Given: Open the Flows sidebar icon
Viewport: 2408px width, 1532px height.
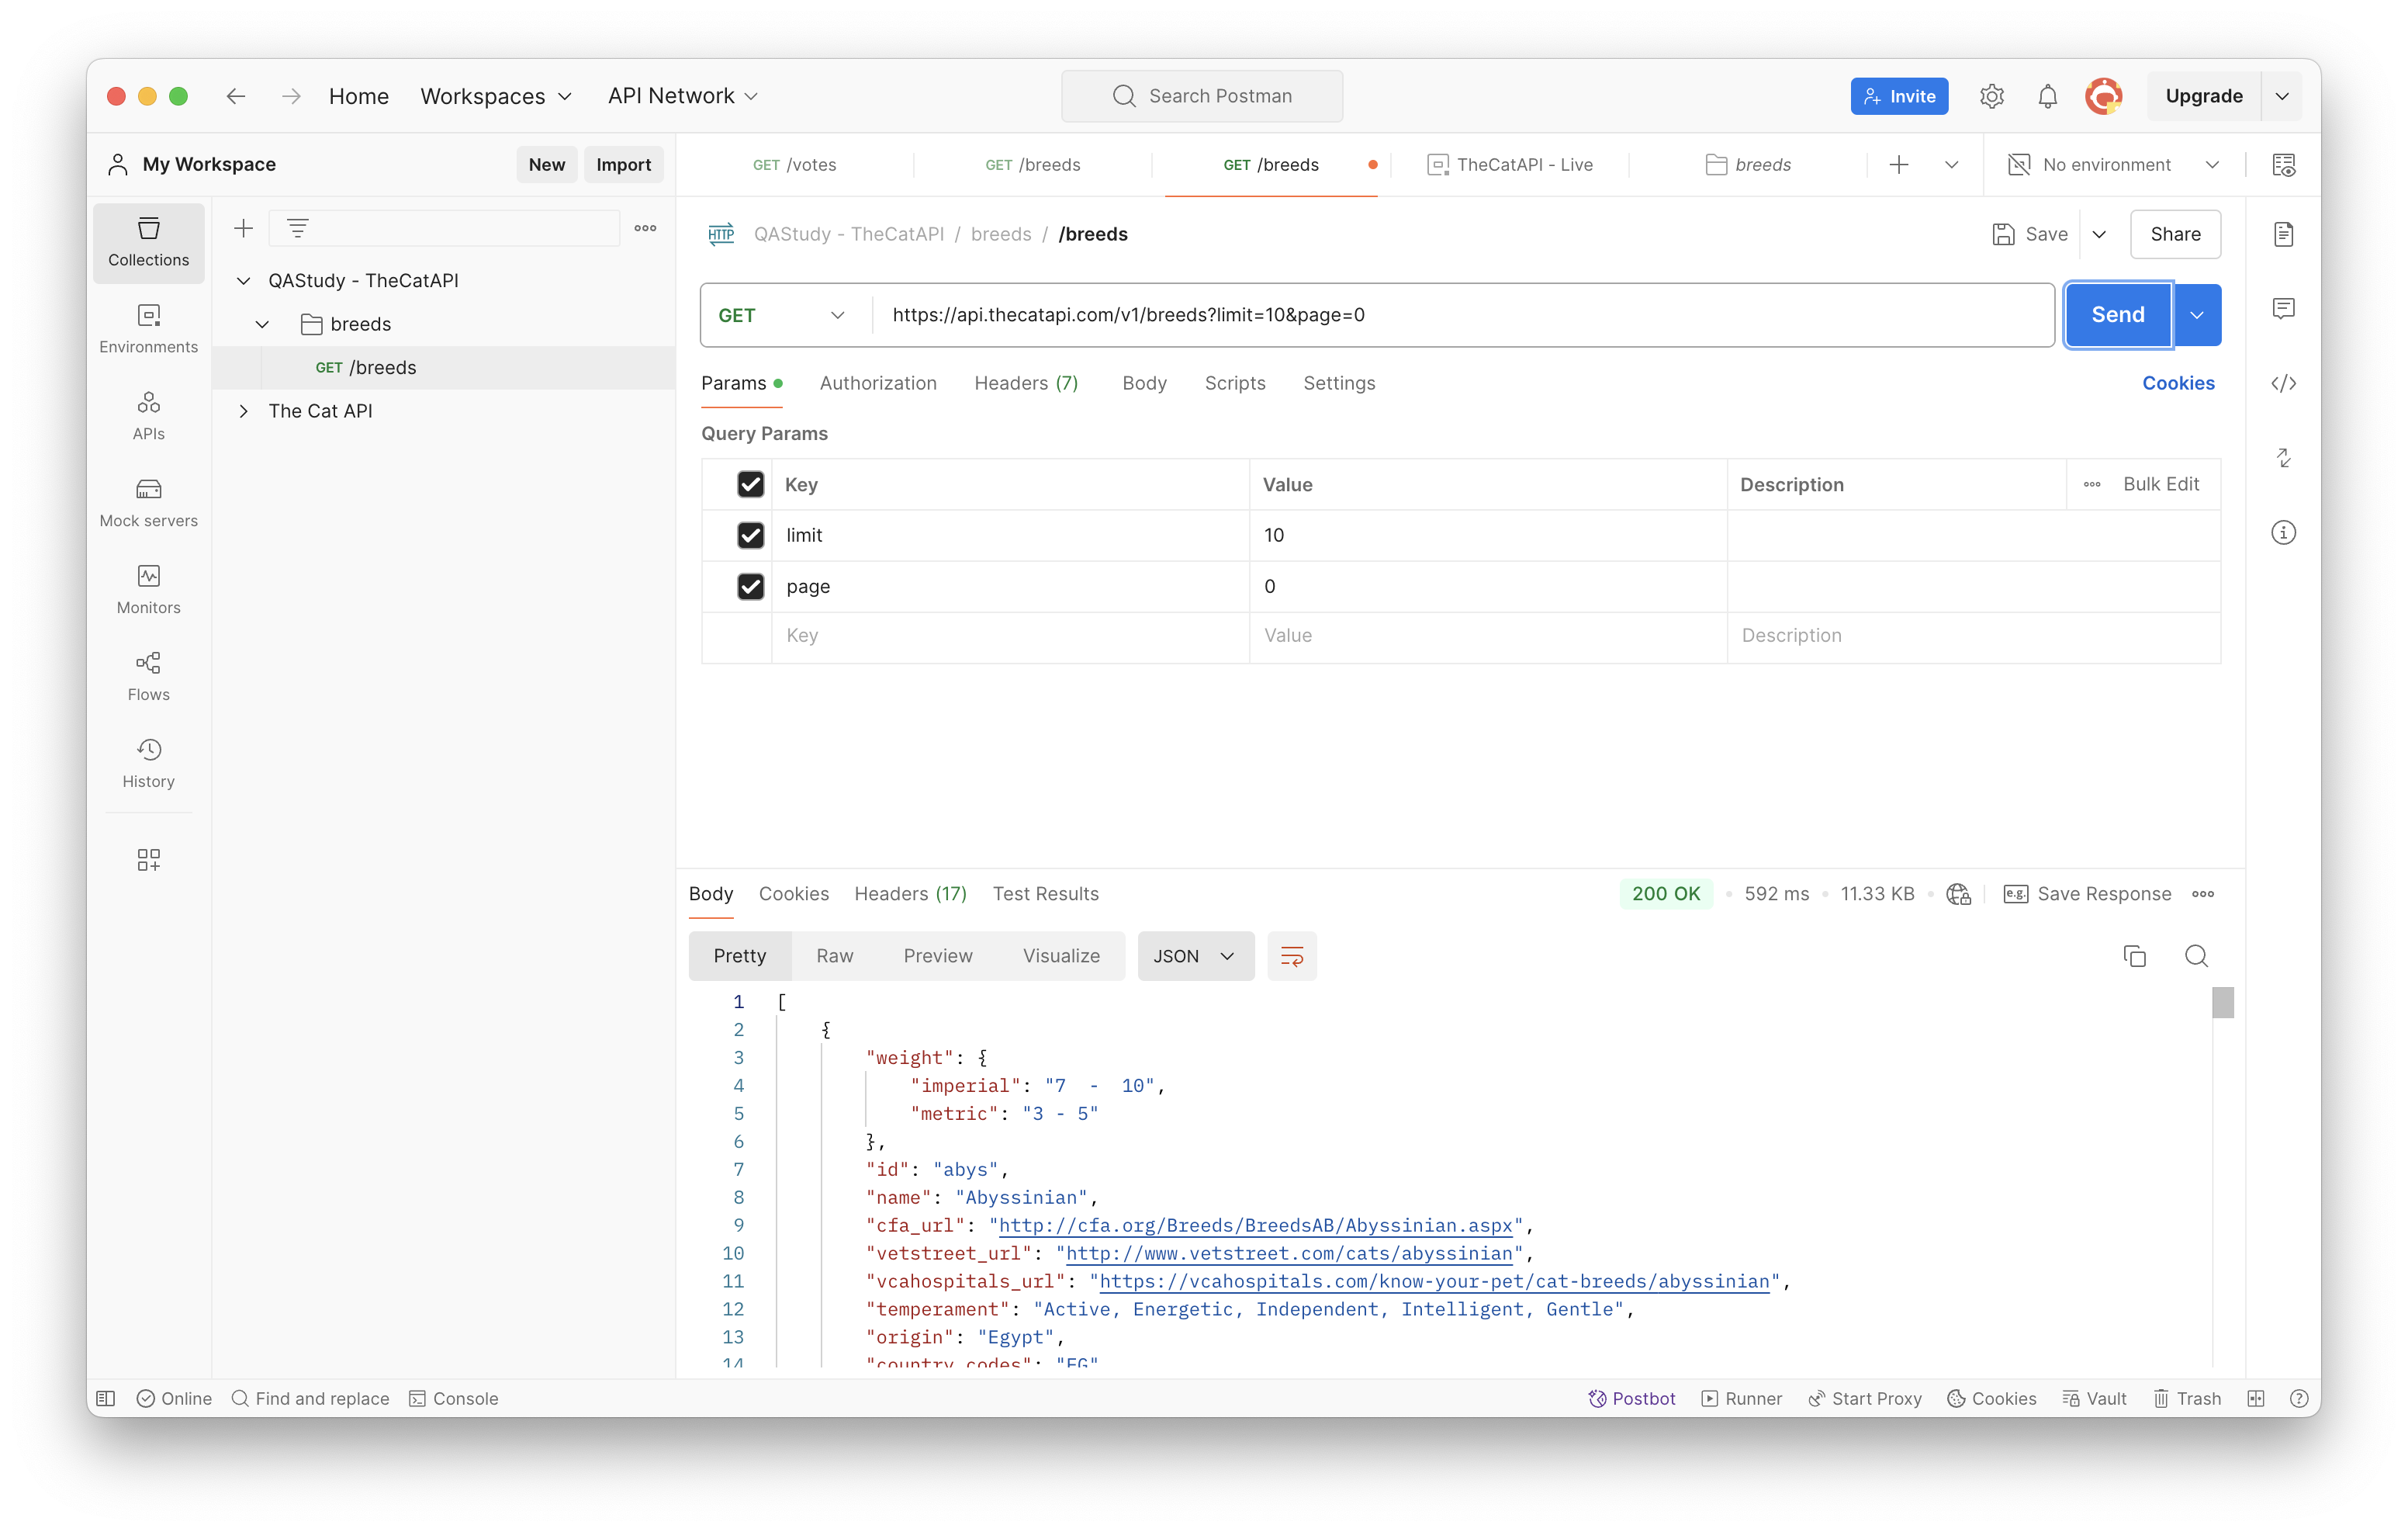Looking at the screenshot, I should click(148, 677).
